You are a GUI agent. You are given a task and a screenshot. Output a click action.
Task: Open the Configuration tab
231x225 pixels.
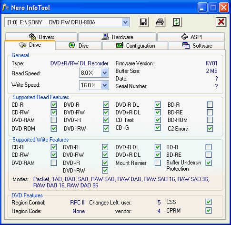pyautogui.click(x=135, y=46)
